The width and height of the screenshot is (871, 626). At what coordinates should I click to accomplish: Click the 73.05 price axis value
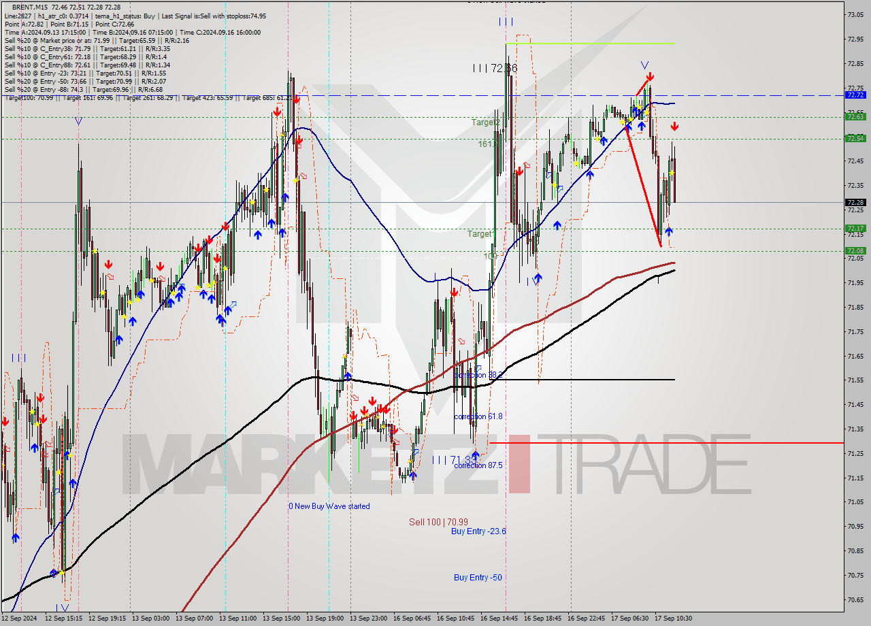855,14
